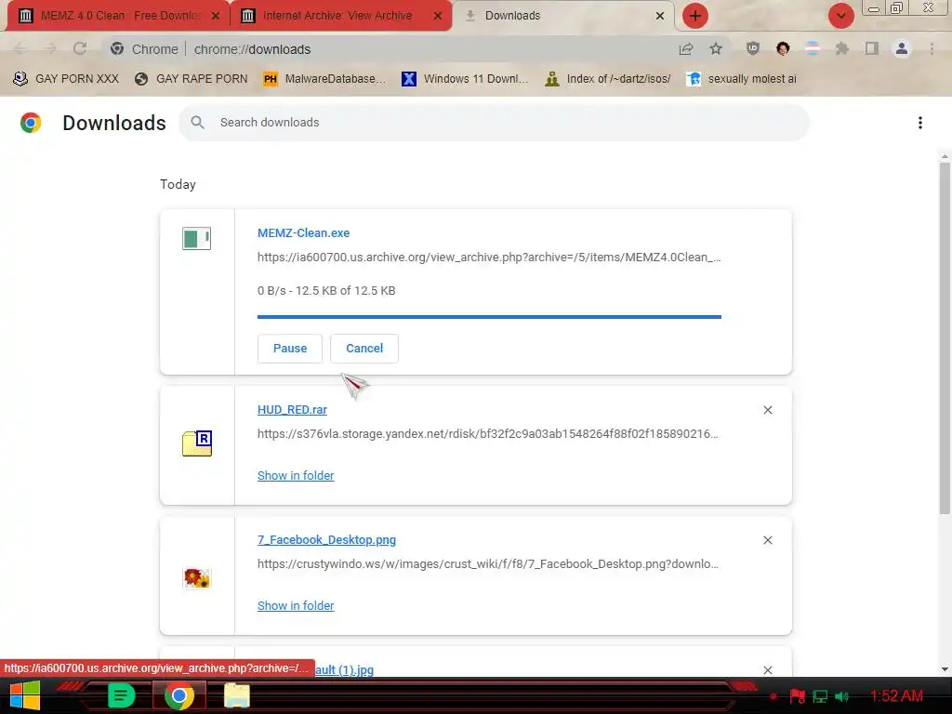This screenshot has height=714, width=952.
Task: Reload the current page
Action: 80,48
